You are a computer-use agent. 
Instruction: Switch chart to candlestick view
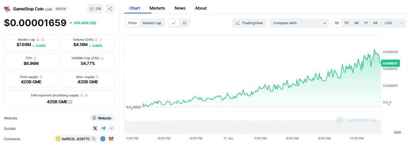coord(184,23)
